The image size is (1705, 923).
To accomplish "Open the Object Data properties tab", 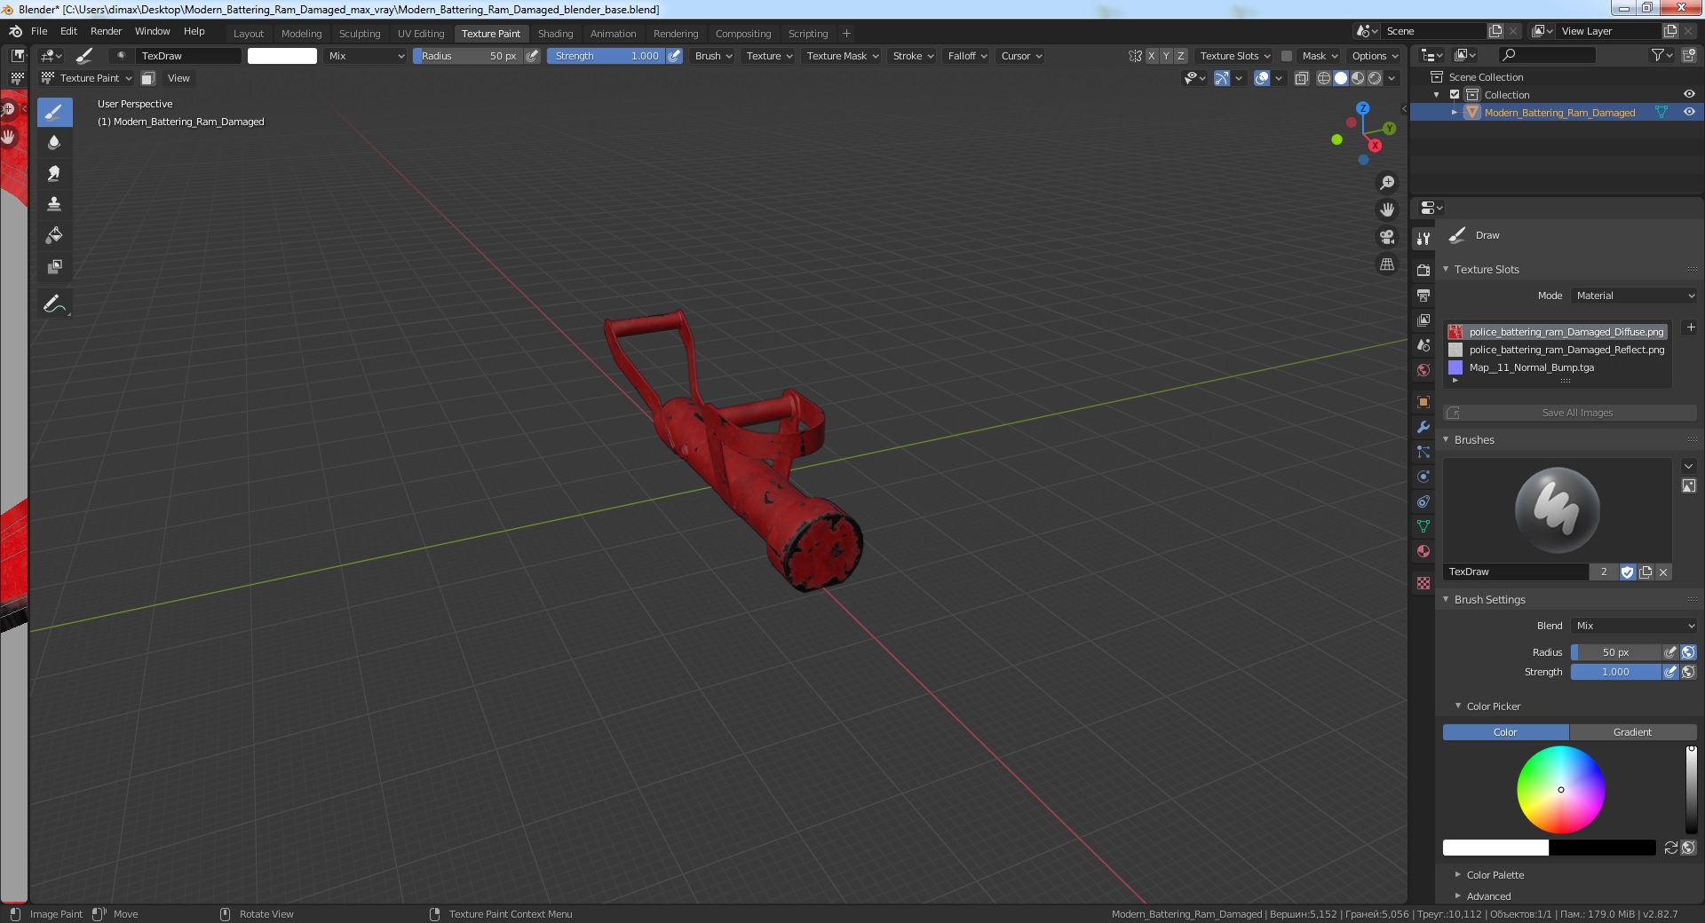I will pos(1423,526).
